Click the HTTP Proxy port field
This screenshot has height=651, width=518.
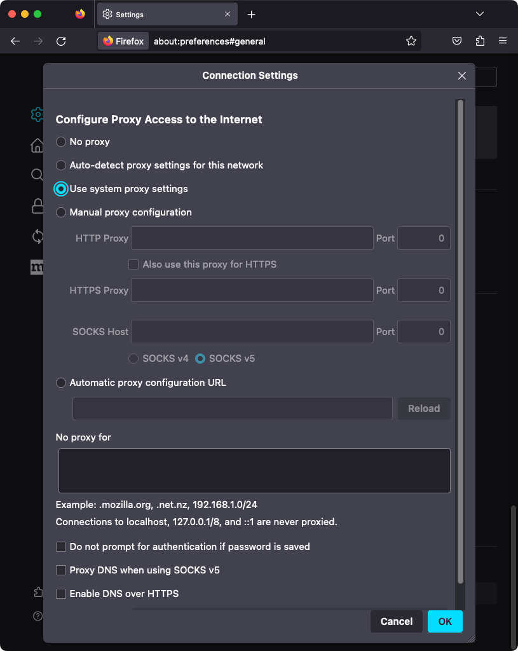(424, 238)
